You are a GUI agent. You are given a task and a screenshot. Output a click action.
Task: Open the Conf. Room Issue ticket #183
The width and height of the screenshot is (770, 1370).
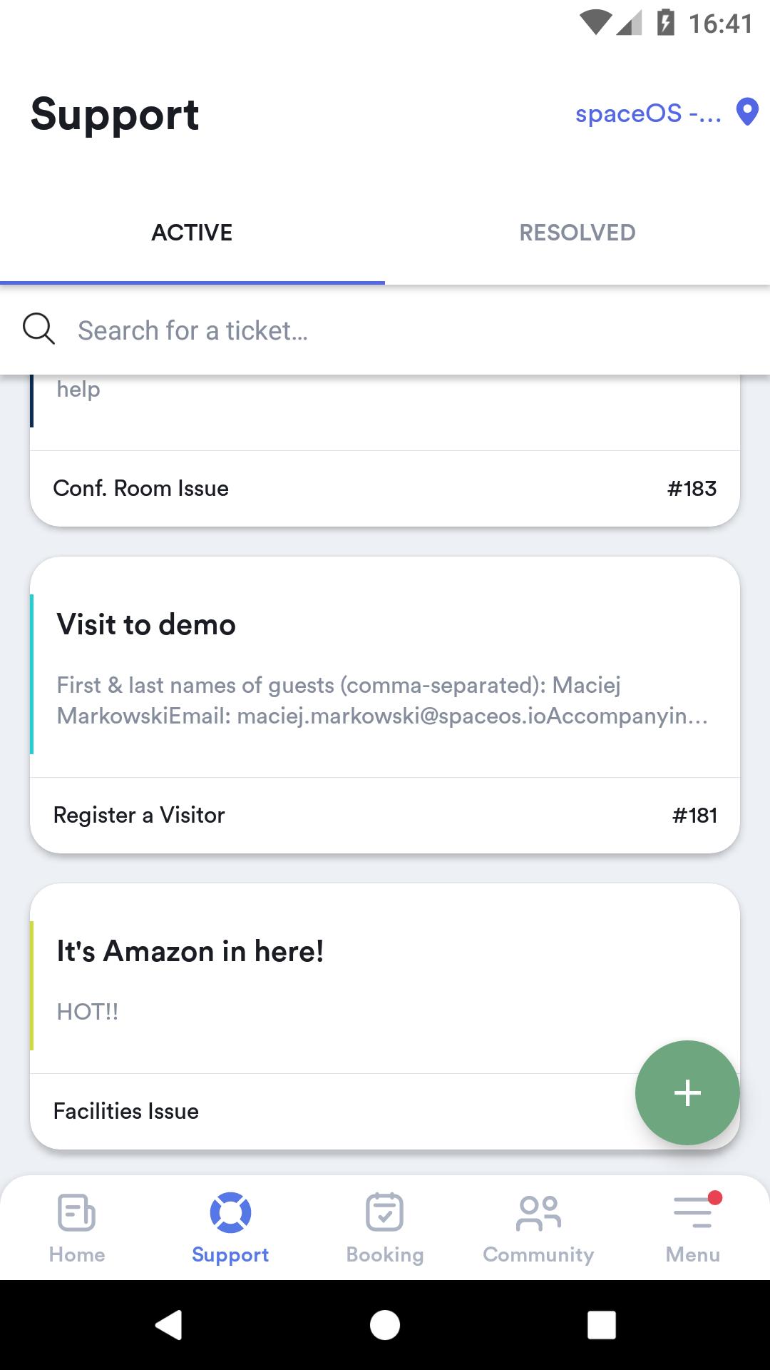point(385,489)
